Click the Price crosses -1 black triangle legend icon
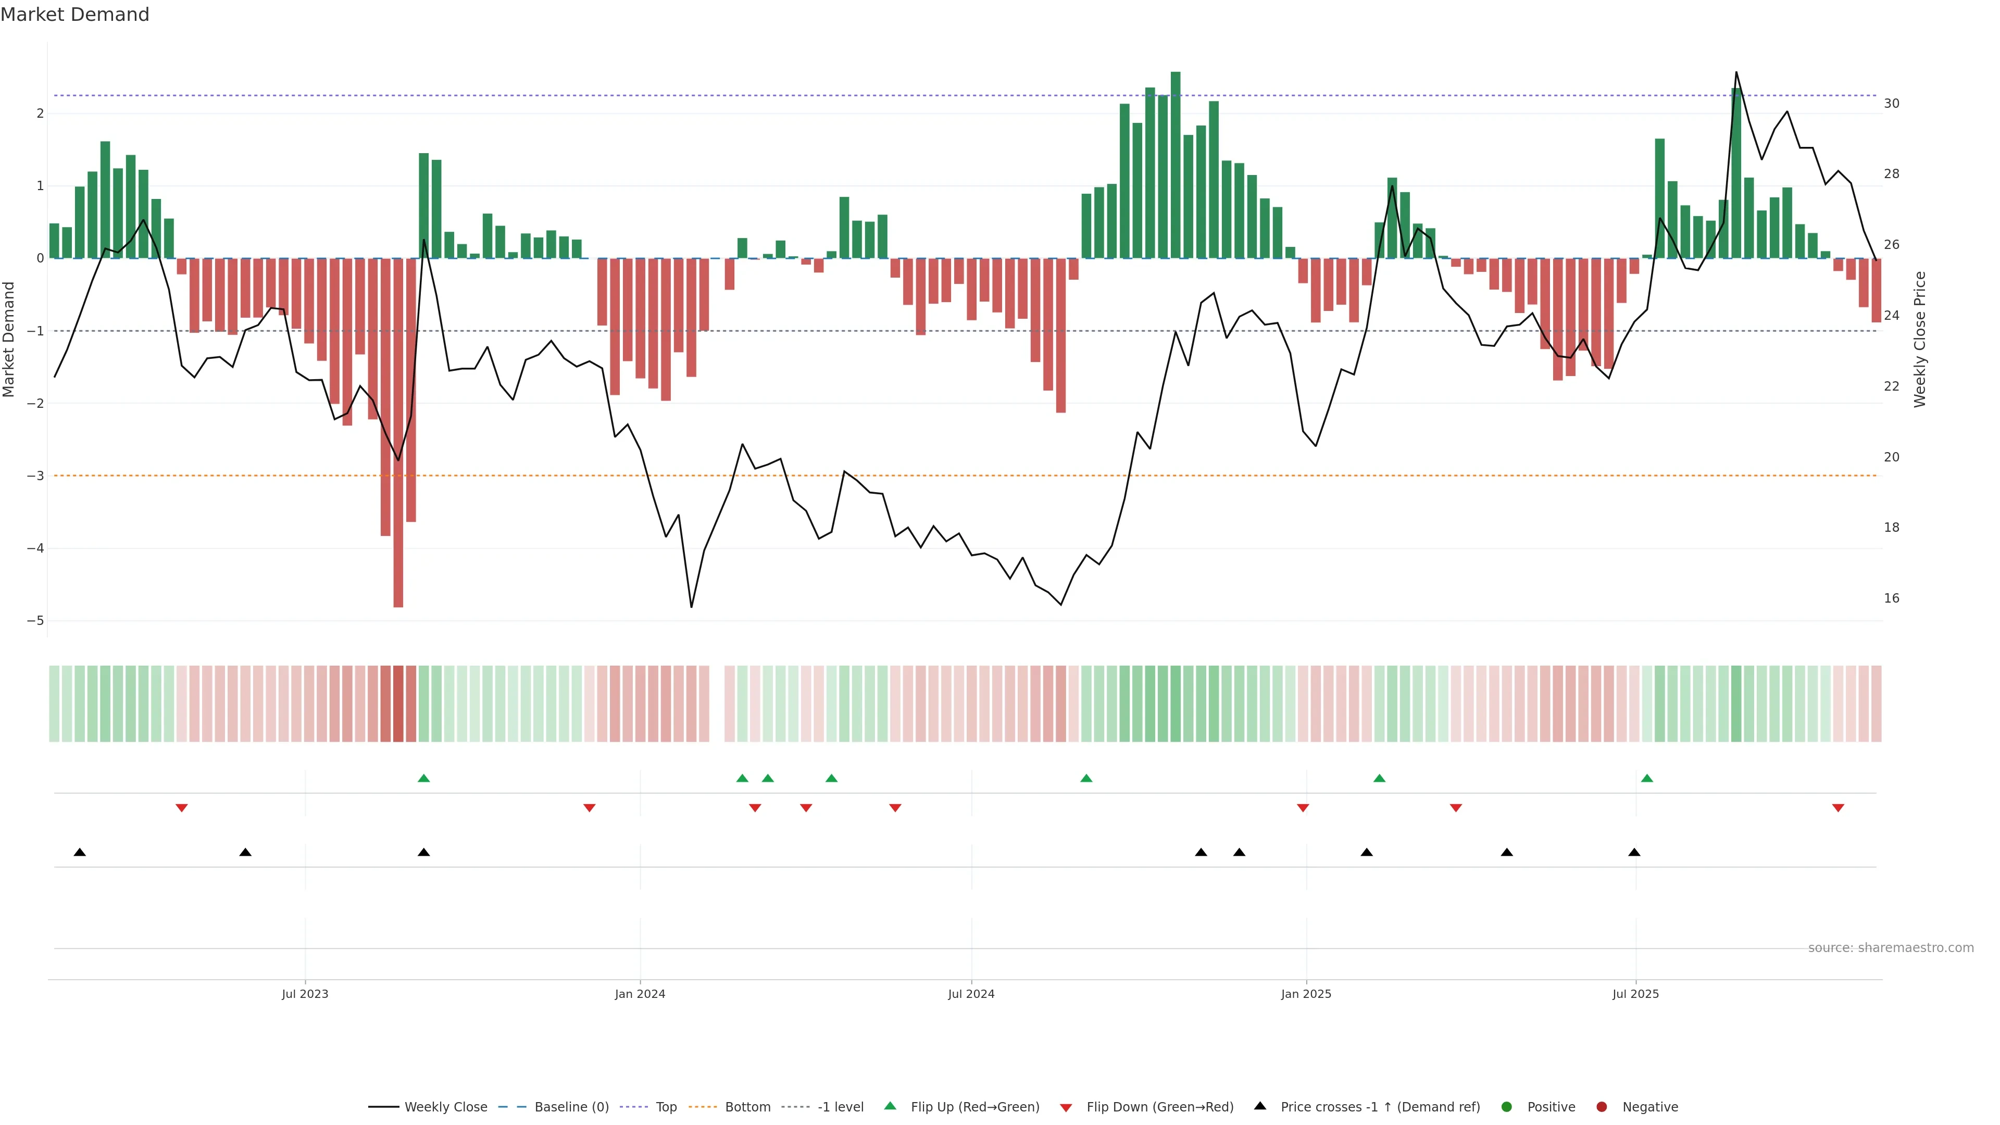Image resolution: width=2000 pixels, height=1125 pixels. point(1260,1106)
